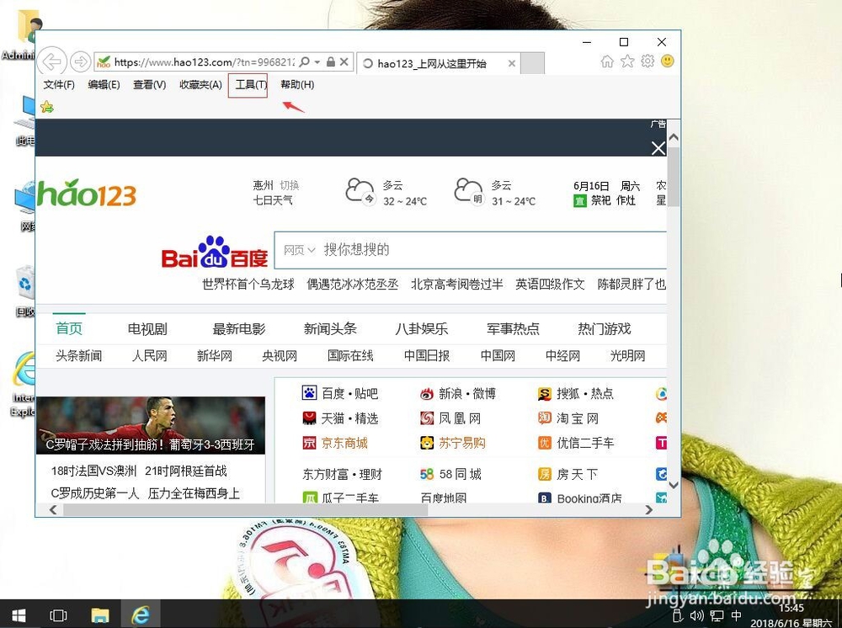Open a new blank tab

pyautogui.click(x=533, y=63)
